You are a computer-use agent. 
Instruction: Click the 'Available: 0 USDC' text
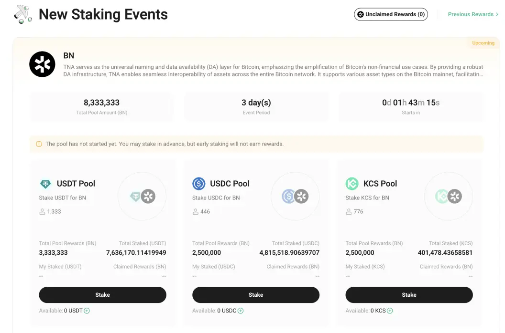coord(215,311)
